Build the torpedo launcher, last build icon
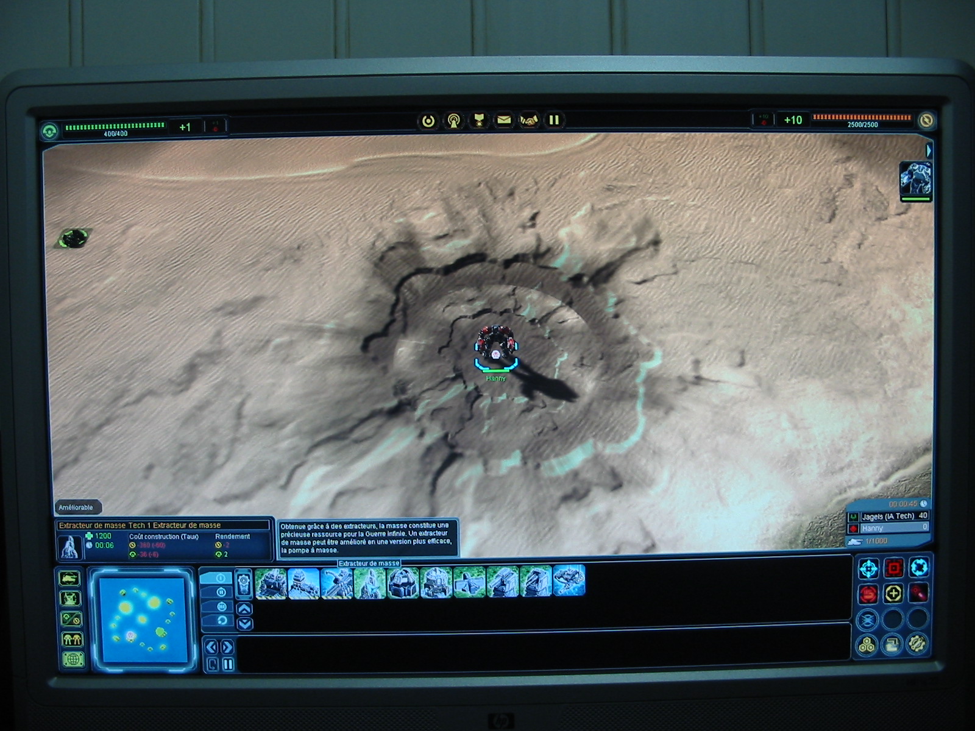 pos(569,580)
